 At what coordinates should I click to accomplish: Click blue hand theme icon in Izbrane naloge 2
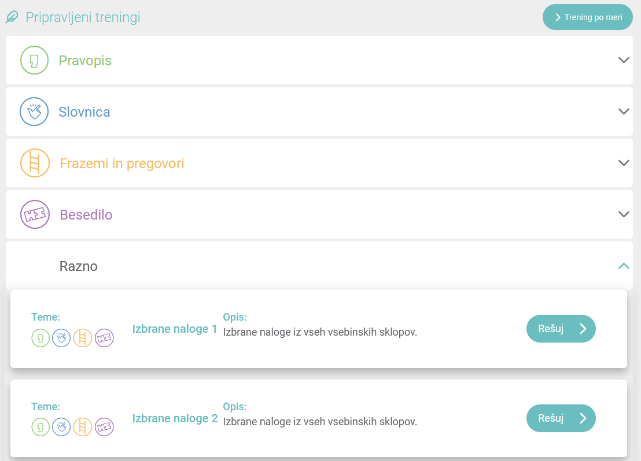[61, 427]
